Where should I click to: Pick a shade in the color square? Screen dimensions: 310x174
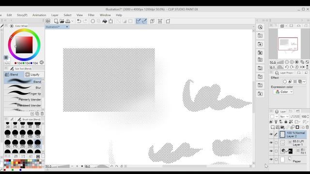(x=24, y=45)
